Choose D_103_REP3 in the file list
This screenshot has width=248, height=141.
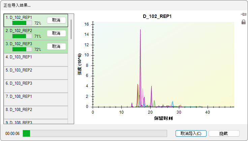tap(35, 86)
